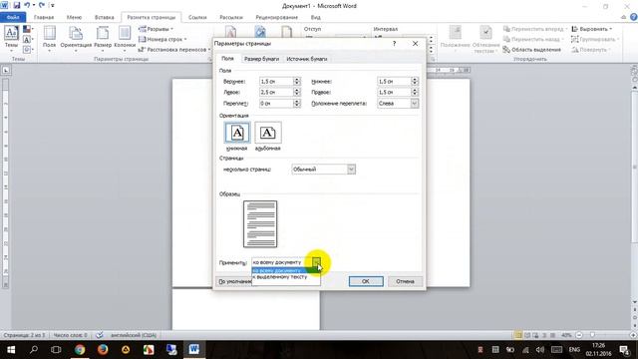Open the Номера строк line numbers menu
Screen dimensions: 638x359
(x=162, y=39)
